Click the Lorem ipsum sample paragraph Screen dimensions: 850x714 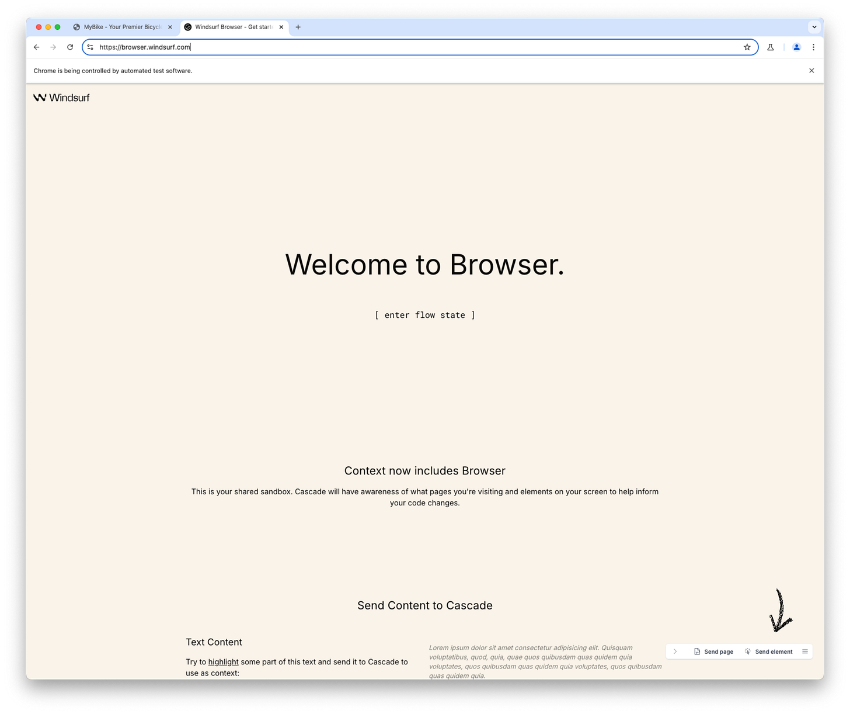545,661
